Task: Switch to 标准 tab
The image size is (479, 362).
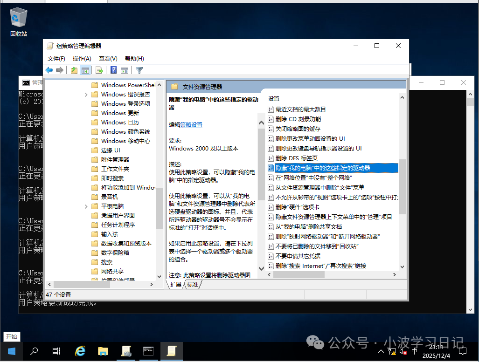Action: pos(193,285)
